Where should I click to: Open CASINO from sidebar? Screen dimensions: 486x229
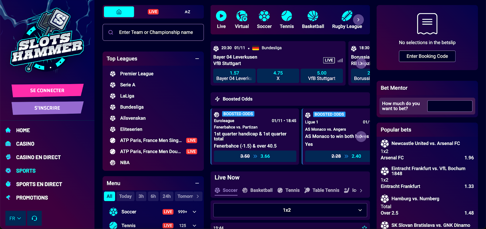[25, 144]
